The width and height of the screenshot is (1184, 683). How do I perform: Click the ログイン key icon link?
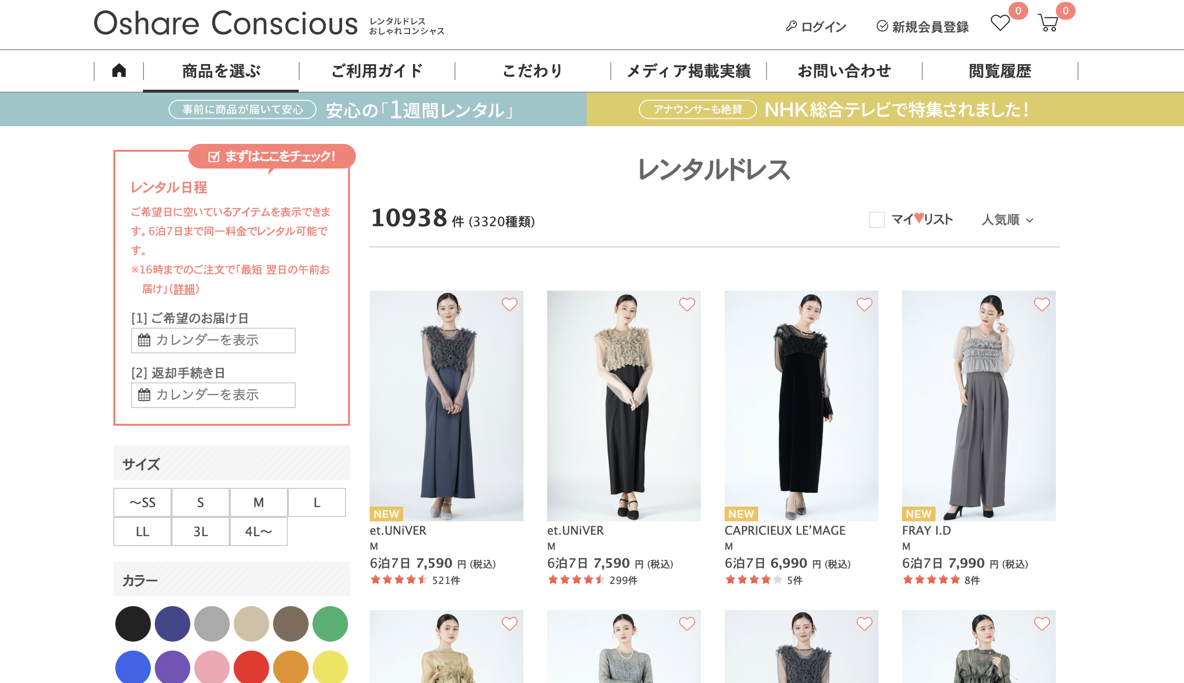click(816, 27)
